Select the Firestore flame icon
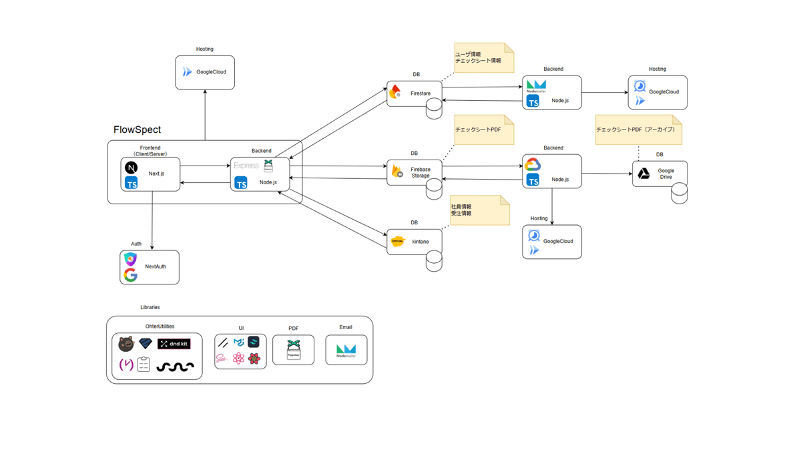This screenshot has width=801, height=450. (x=396, y=93)
